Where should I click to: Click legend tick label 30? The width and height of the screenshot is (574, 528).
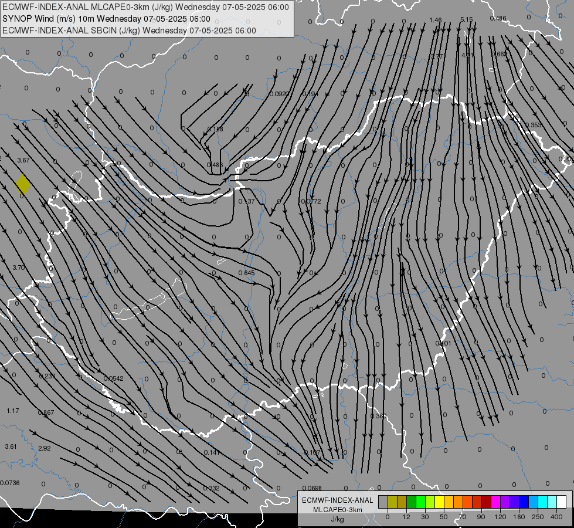click(424, 517)
